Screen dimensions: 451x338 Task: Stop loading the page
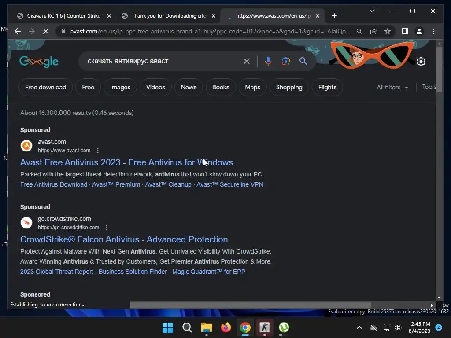[x=46, y=31]
